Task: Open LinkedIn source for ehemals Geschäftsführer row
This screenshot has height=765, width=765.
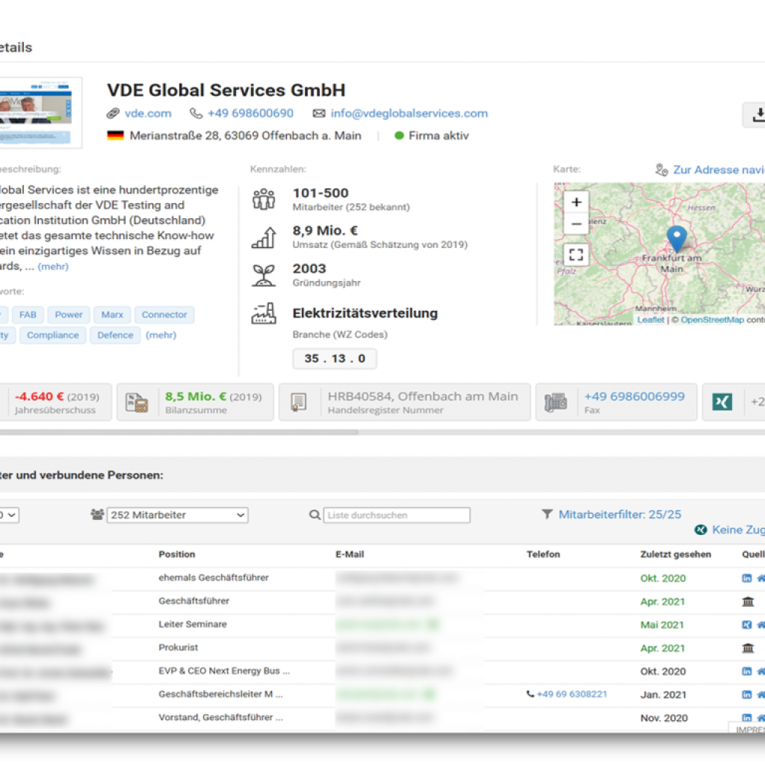Action: pyautogui.click(x=746, y=578)
